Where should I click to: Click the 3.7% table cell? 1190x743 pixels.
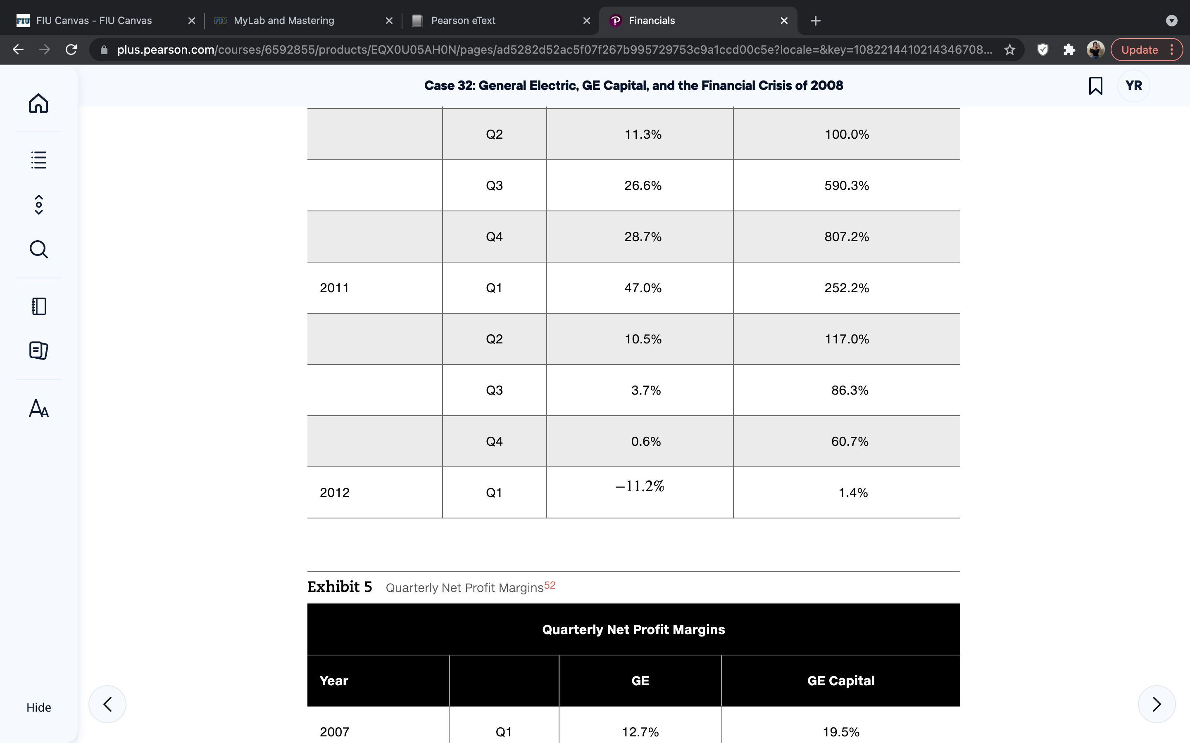[x=640, y=390]
